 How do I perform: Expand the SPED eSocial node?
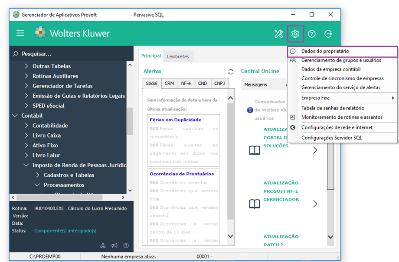point(26,106)
